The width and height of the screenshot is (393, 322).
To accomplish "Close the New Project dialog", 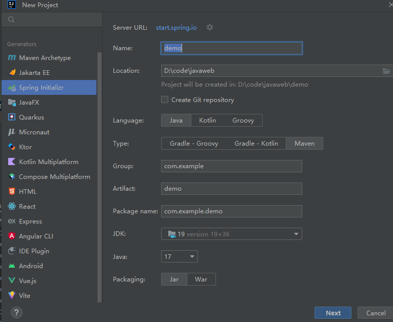I will (390, 5).
